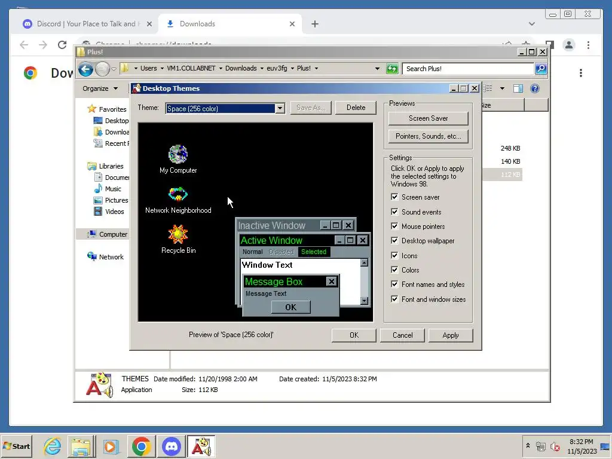612x459 pixels.
Task: Click Chrome back navigation arrow
Action: pos(24,45)
